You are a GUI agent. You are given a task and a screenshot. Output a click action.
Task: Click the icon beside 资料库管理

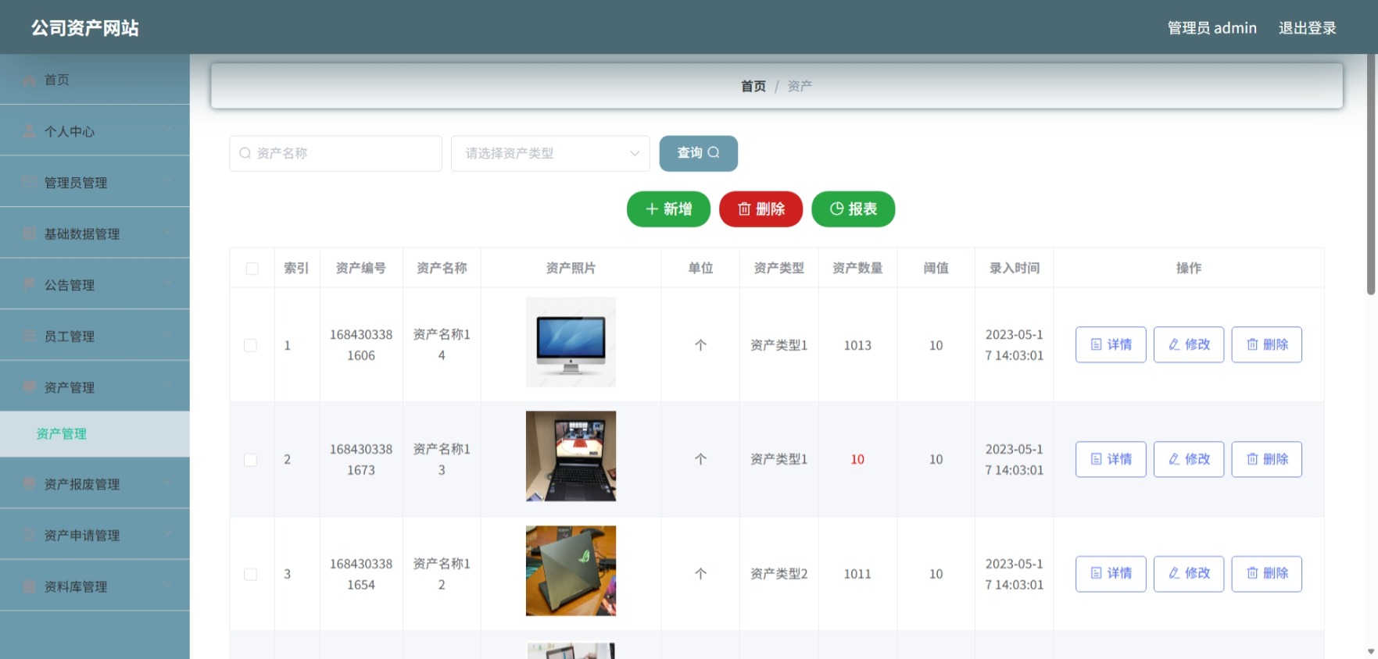[29, 586]
